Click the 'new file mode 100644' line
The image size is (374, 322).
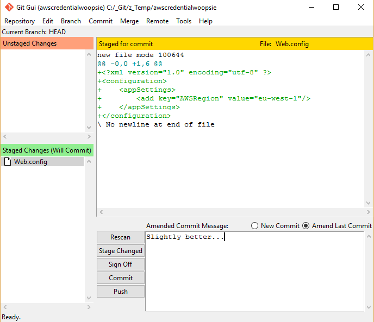tap(140, 55)
